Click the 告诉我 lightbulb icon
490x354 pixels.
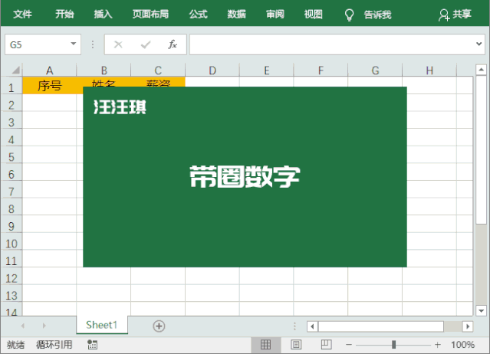coord(349,15)
